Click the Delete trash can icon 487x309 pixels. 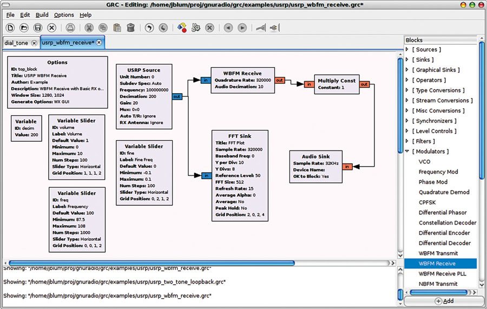130,27
